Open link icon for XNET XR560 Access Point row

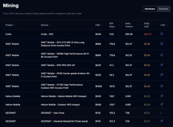tap(162, 55)
